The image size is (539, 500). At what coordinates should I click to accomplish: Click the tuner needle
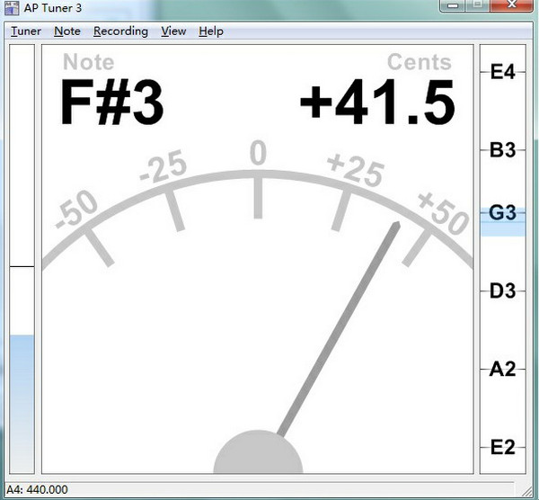339,329
